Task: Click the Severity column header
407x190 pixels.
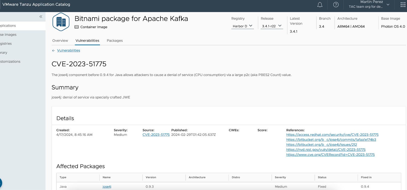Action: 280,177
